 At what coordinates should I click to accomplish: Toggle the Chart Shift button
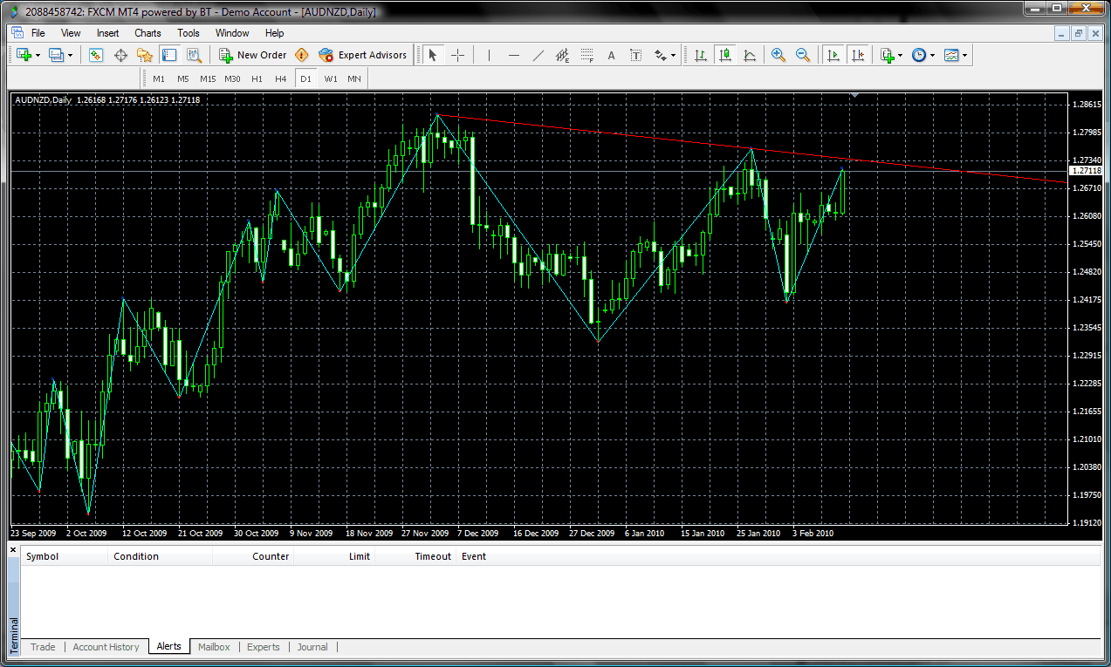pos(858,55)
